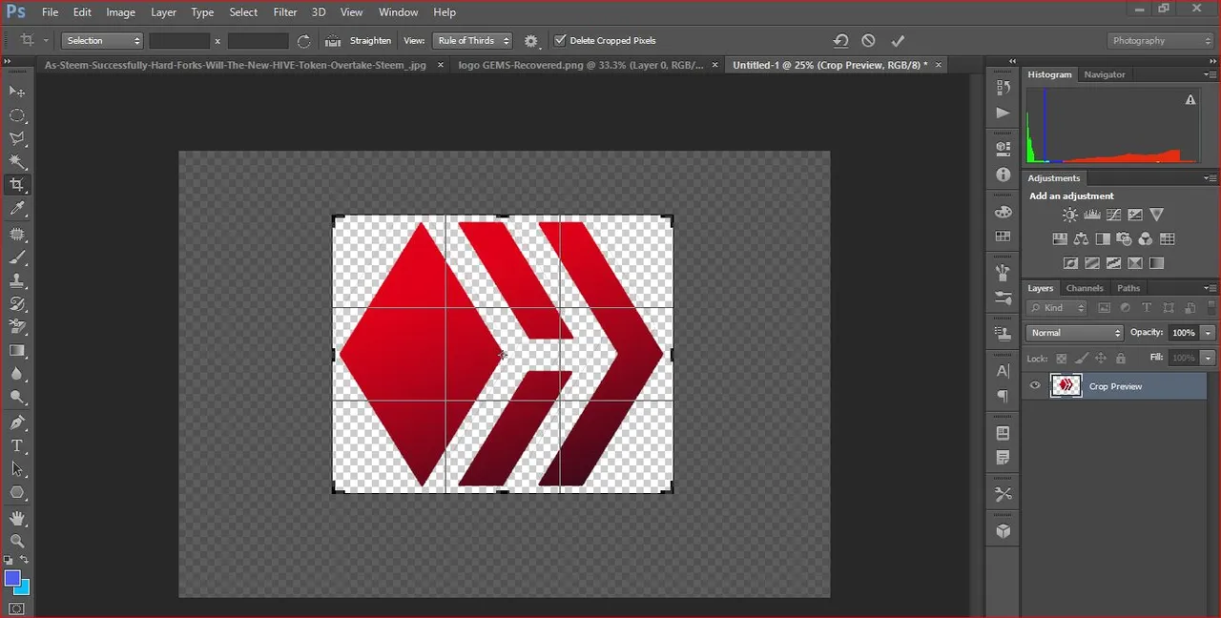Select the Clone Stamp tool
This screenshot has width=1221, height=618.
click(17, 281)
